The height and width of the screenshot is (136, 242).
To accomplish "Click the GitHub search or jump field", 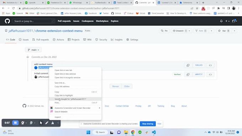I will click(x=34, y=21).
